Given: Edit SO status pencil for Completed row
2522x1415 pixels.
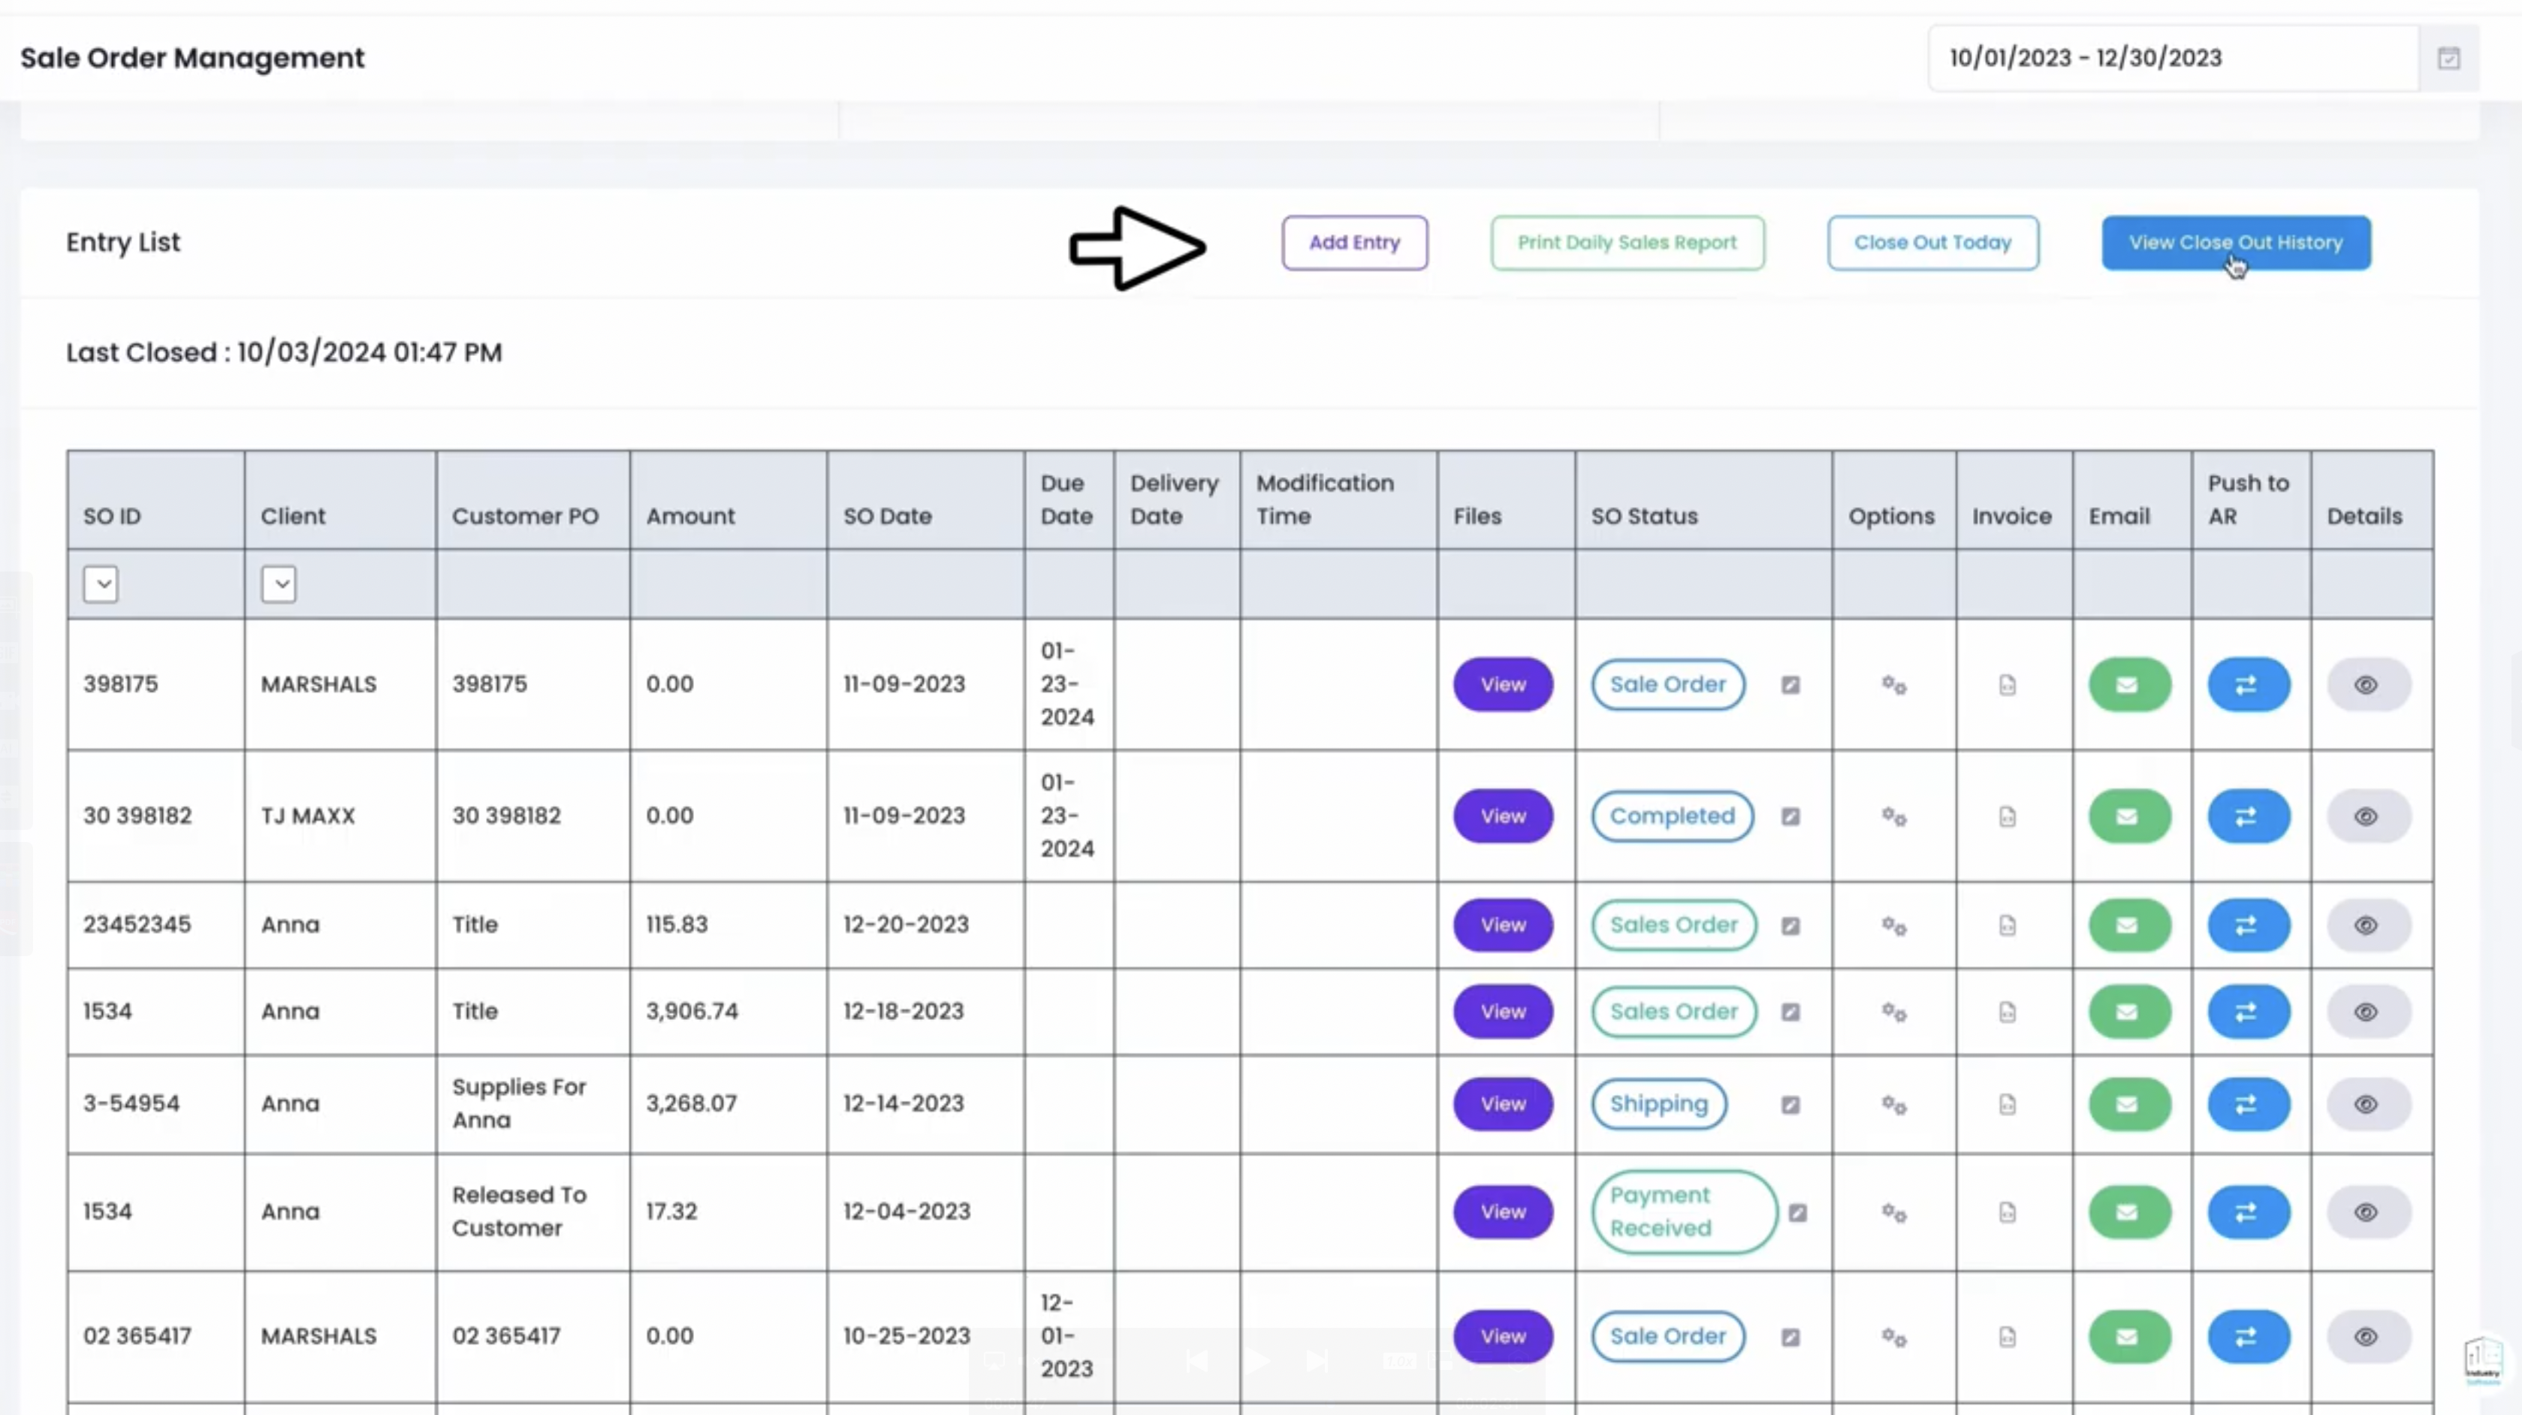Looking at the screenshot, I should pos(1790,816).
